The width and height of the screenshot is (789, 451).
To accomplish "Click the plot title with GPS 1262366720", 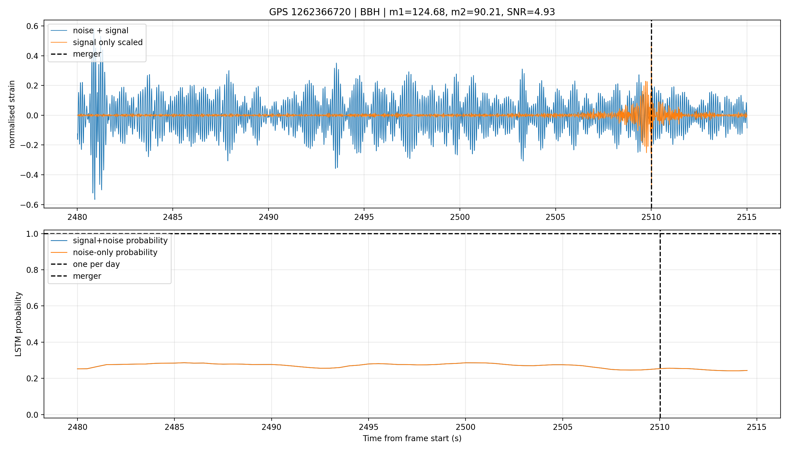I will click(412, 12).
